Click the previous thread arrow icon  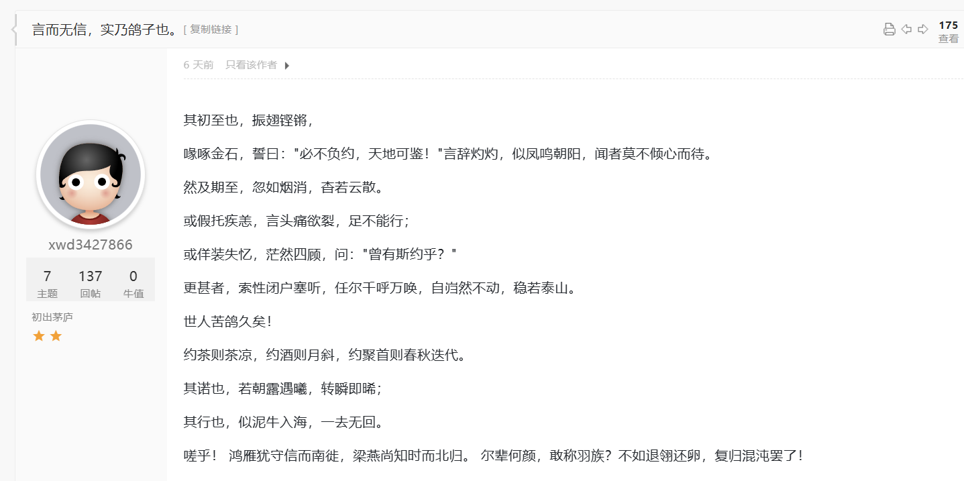906,29
